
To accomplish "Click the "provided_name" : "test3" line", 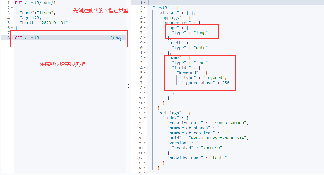I will [197, 158].
